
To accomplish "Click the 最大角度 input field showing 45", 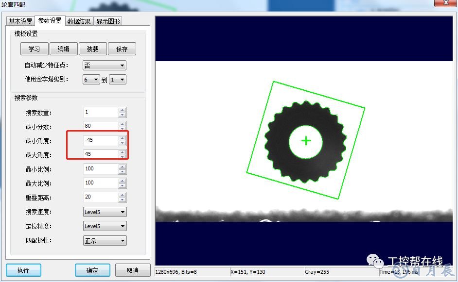I will (100, 154).
